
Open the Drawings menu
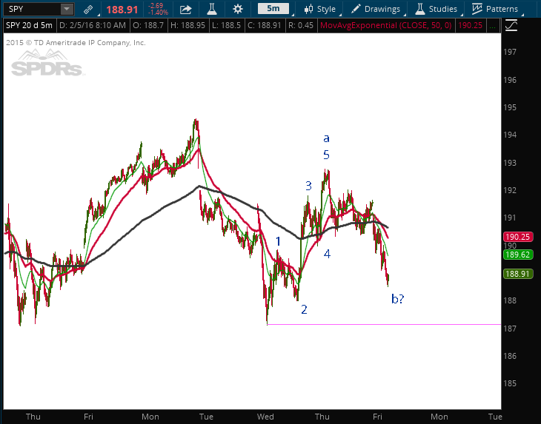pyautogui.click(x=376, y=9)
